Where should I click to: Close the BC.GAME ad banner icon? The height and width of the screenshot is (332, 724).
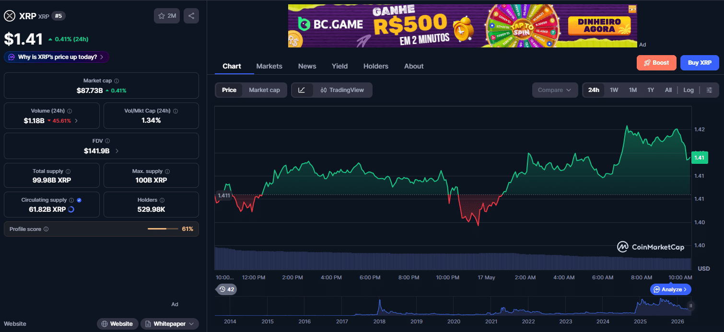click(632, 9)
